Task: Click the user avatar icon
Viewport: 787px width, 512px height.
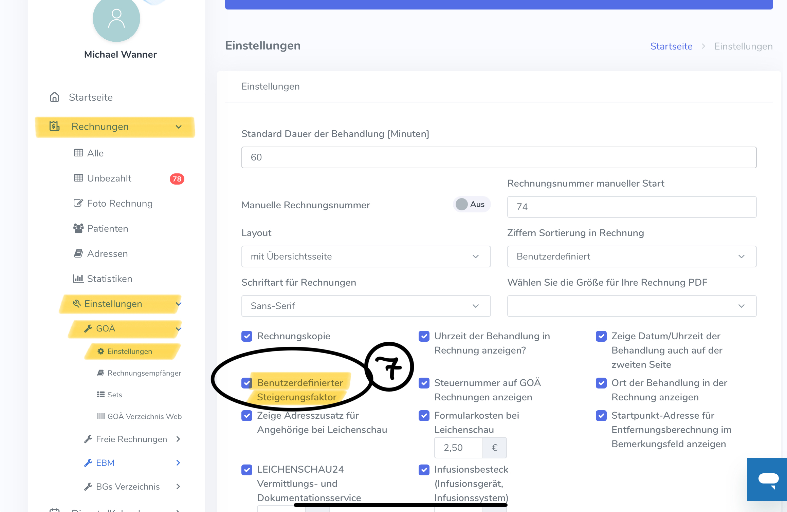Action: point(116,19)
